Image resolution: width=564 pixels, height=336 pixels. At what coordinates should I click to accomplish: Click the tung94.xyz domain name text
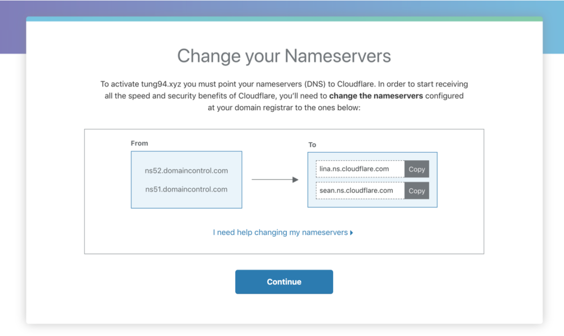[161, 84]
